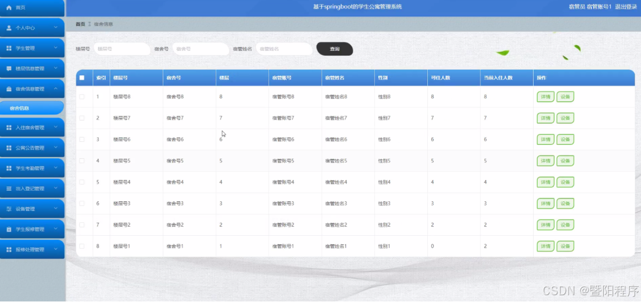Click the grid icon for 入住宿舍管理
The height and width of the screenshot is (302, 641).
[x=9, y=128]
